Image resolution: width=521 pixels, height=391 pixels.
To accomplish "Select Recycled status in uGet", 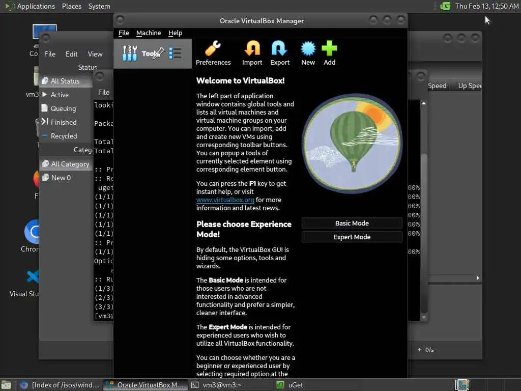I will click(x=66, y=136).
